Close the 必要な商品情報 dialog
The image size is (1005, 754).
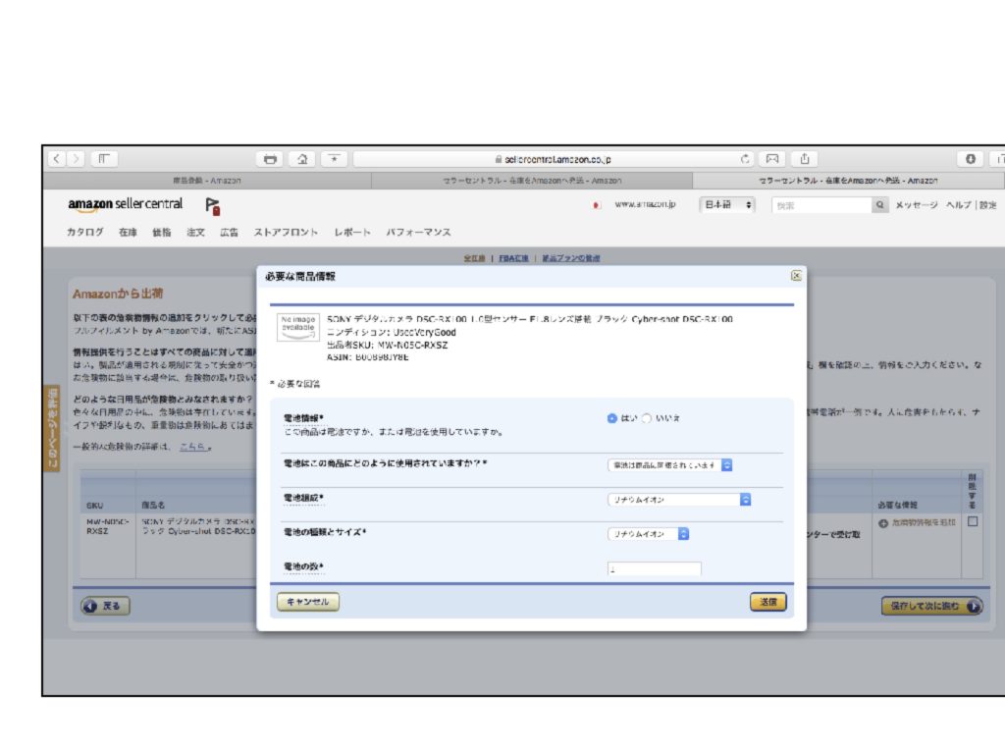(796, 276)
